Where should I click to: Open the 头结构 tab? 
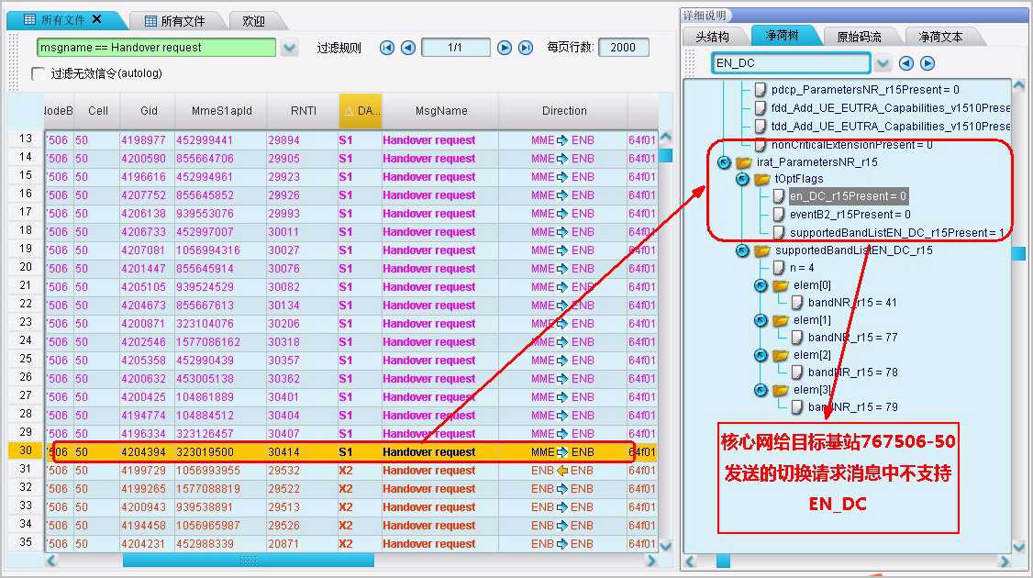(x=713, y=37)
